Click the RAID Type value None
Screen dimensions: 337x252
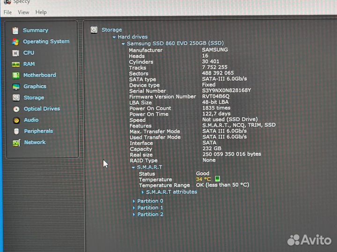tap(209, 160)
